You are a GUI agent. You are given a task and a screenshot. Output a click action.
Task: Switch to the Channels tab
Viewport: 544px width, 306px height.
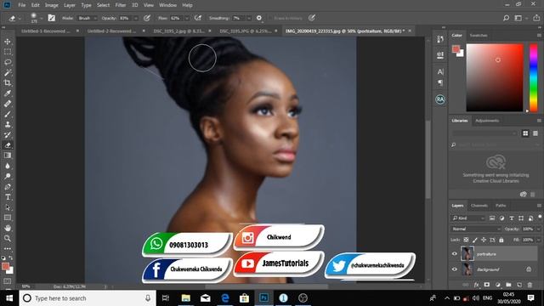coord(479,206)
